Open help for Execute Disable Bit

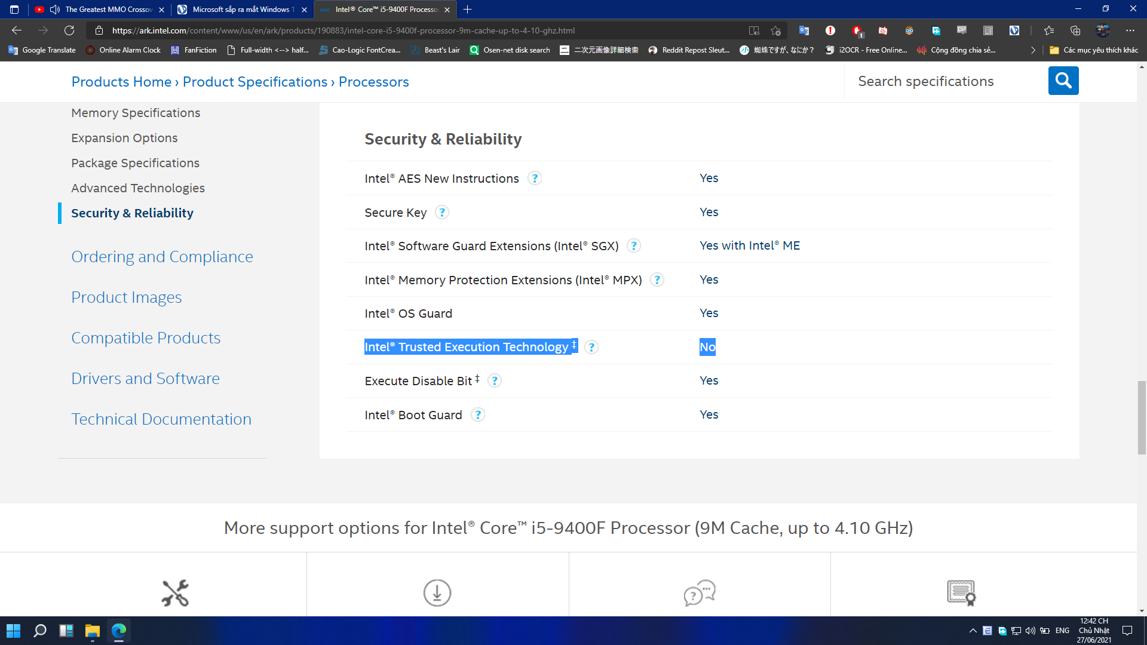click(x=495, y=381)
